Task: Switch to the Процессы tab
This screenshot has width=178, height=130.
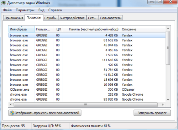Action: click(x=34, y=17)
